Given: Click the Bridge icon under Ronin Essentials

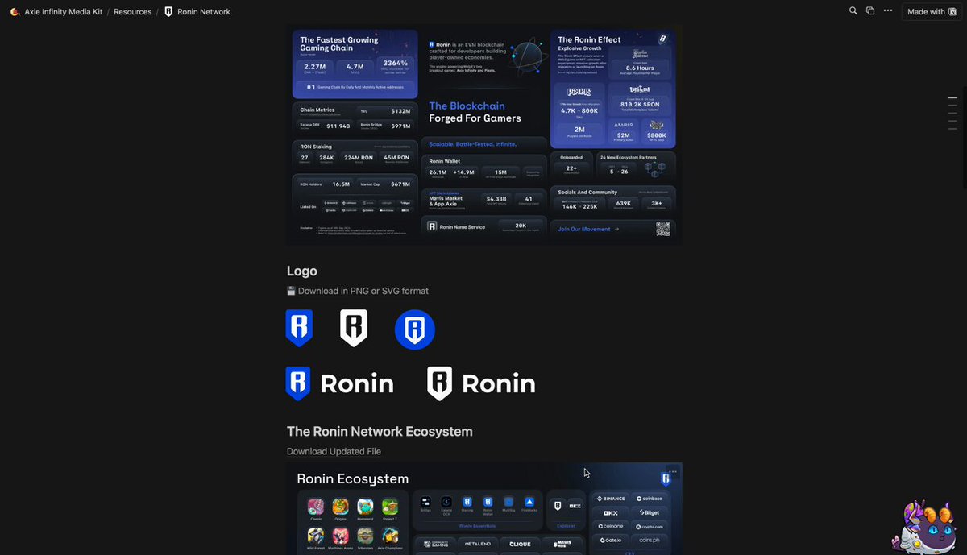Looking at the screenshot, I should coord(425,500).
